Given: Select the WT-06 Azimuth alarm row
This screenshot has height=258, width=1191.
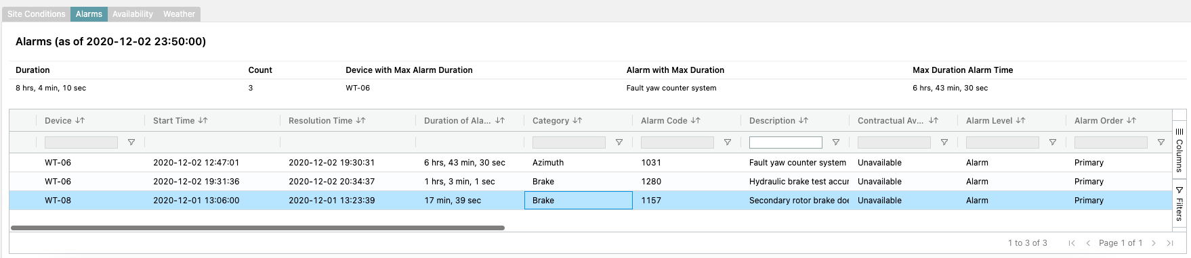Looking at the screenshot, I should [x=591, y=163].
